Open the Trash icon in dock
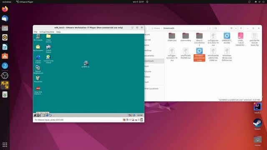 click(5, 95)
